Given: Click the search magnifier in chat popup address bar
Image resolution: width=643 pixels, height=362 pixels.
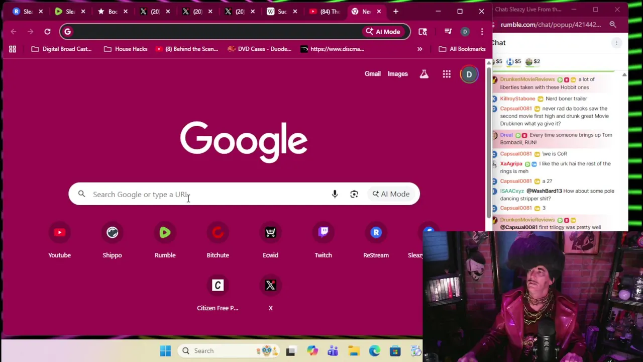Looking at the screenshot, I should [x=613, y=25].
